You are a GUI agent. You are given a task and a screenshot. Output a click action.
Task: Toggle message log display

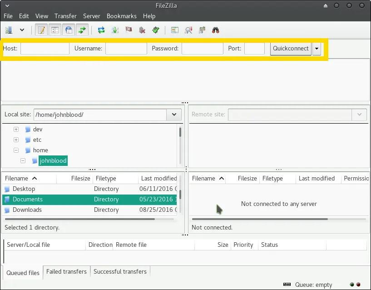42,30
